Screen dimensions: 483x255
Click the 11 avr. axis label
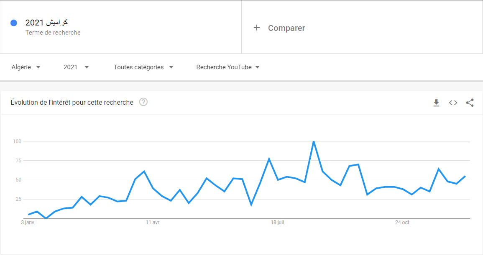153,222
